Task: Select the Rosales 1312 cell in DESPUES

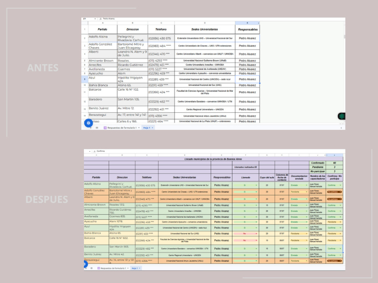Action: tap(122, 205)
